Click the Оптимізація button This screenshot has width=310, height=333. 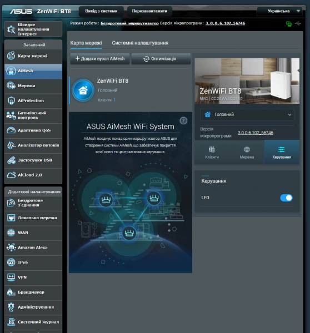pos(161,59)
